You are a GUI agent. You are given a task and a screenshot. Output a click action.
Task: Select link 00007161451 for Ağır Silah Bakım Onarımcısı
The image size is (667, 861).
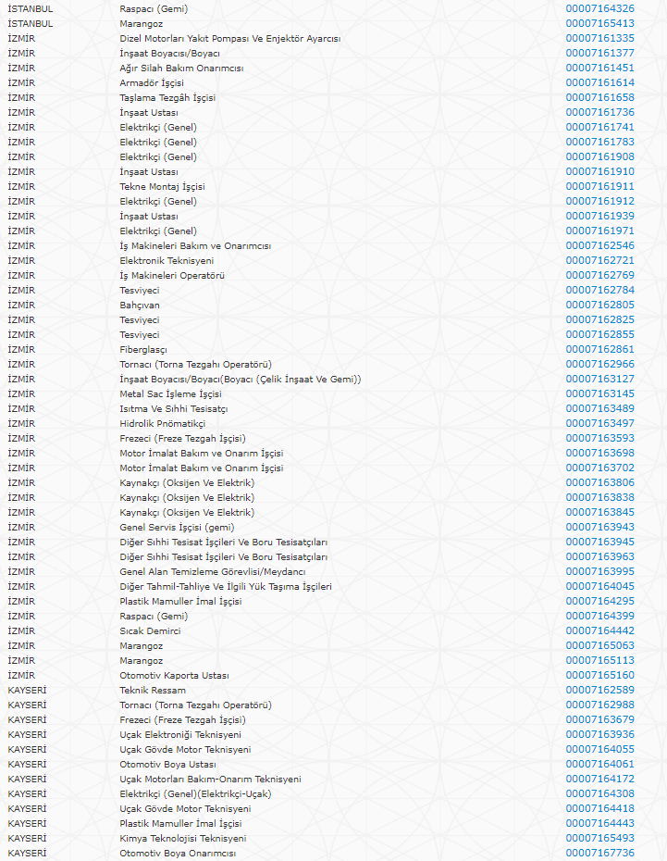pos(599,68)
